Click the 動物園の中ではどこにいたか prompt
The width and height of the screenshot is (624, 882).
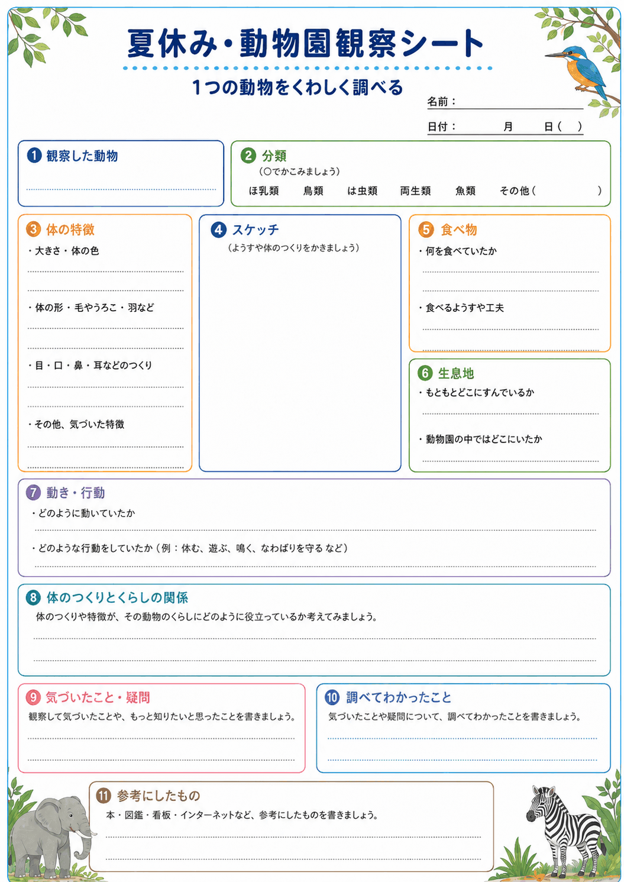pos(480,439)
